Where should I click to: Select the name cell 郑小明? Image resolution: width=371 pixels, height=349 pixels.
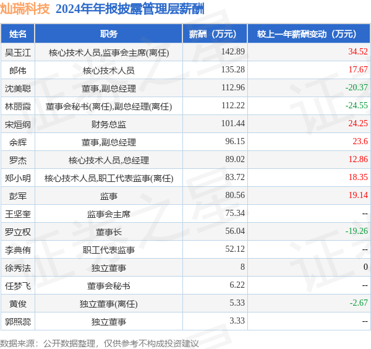18,178
